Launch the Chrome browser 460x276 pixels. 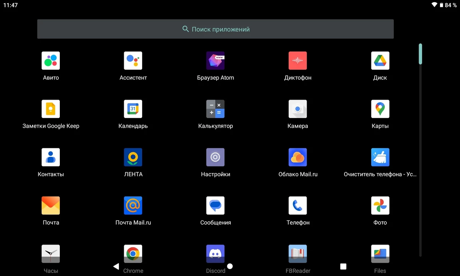(133, 254)
